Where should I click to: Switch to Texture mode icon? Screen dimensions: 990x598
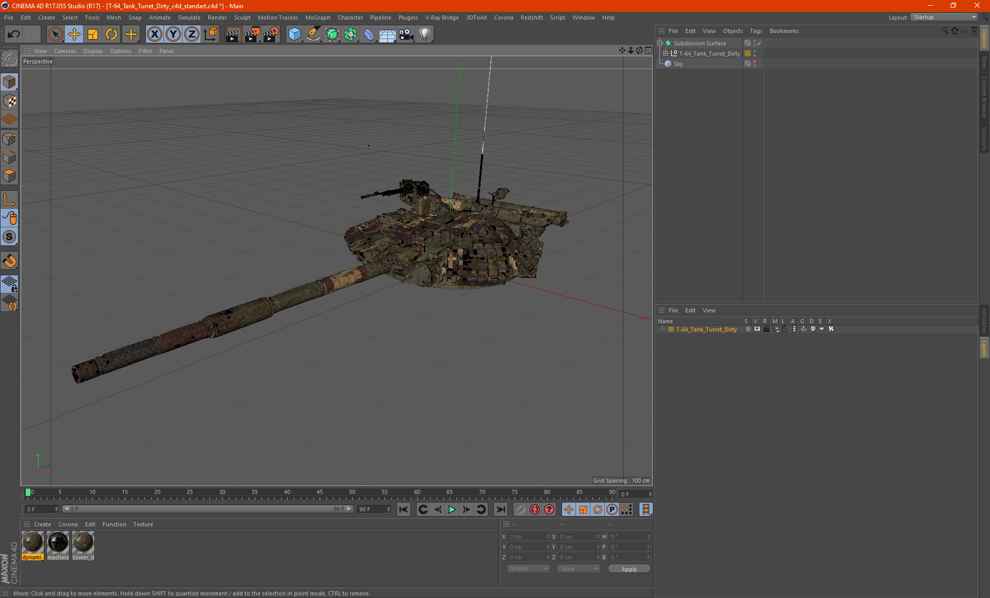pos(9,101)
